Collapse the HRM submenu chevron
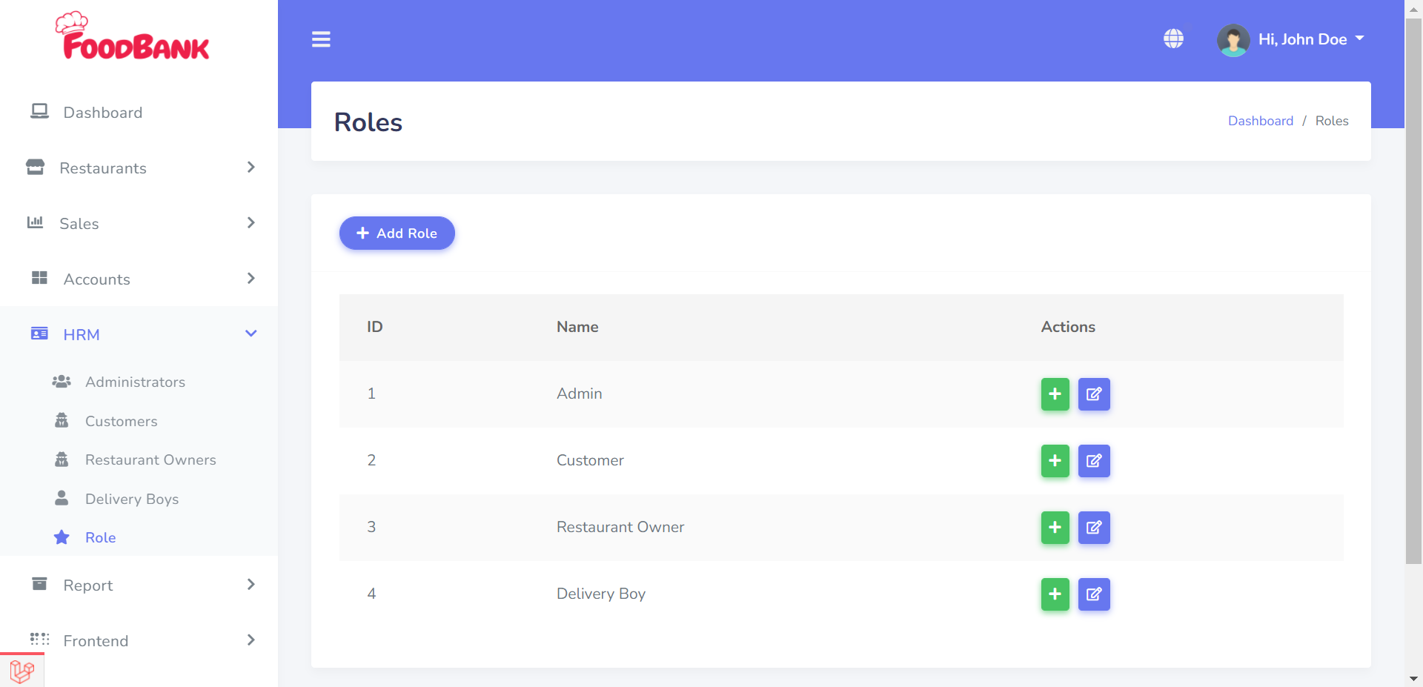The image size is (1423, 687). 251,334
